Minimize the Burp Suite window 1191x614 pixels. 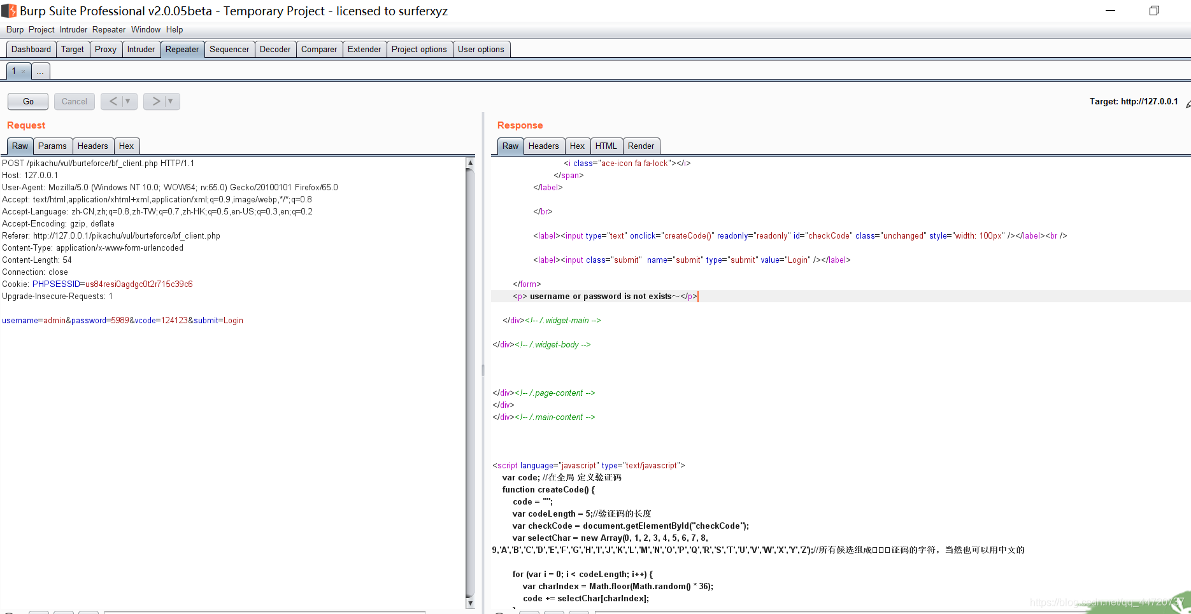pos(1110,11)
